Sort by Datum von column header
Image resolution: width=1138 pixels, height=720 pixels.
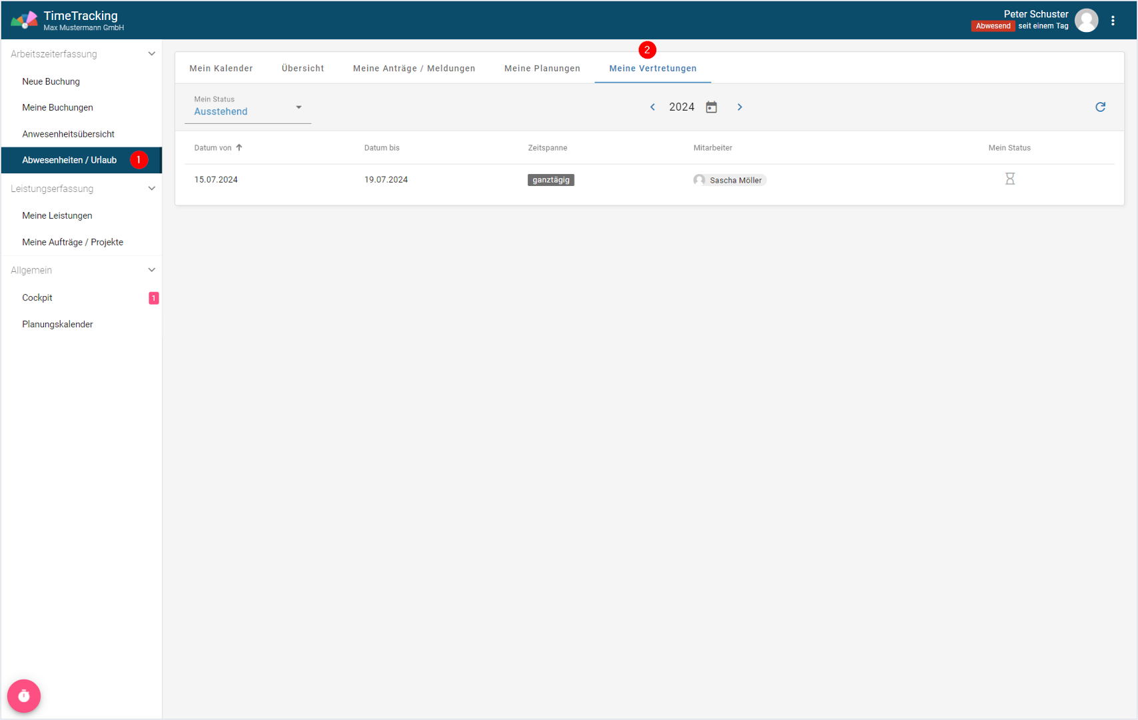(213, 148)
